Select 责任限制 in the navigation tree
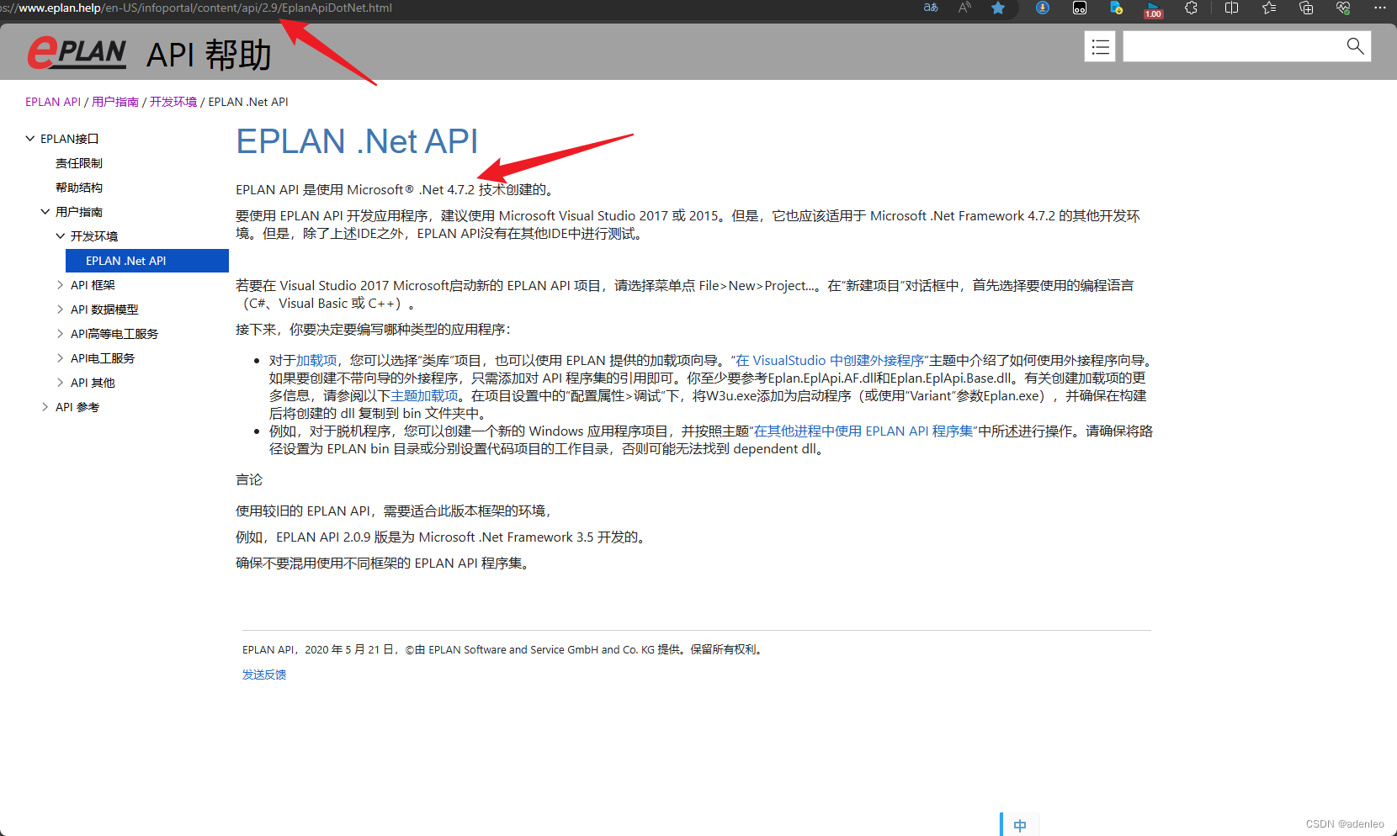The width and height of the screenshot is (1397, 836). coord(79,163)
